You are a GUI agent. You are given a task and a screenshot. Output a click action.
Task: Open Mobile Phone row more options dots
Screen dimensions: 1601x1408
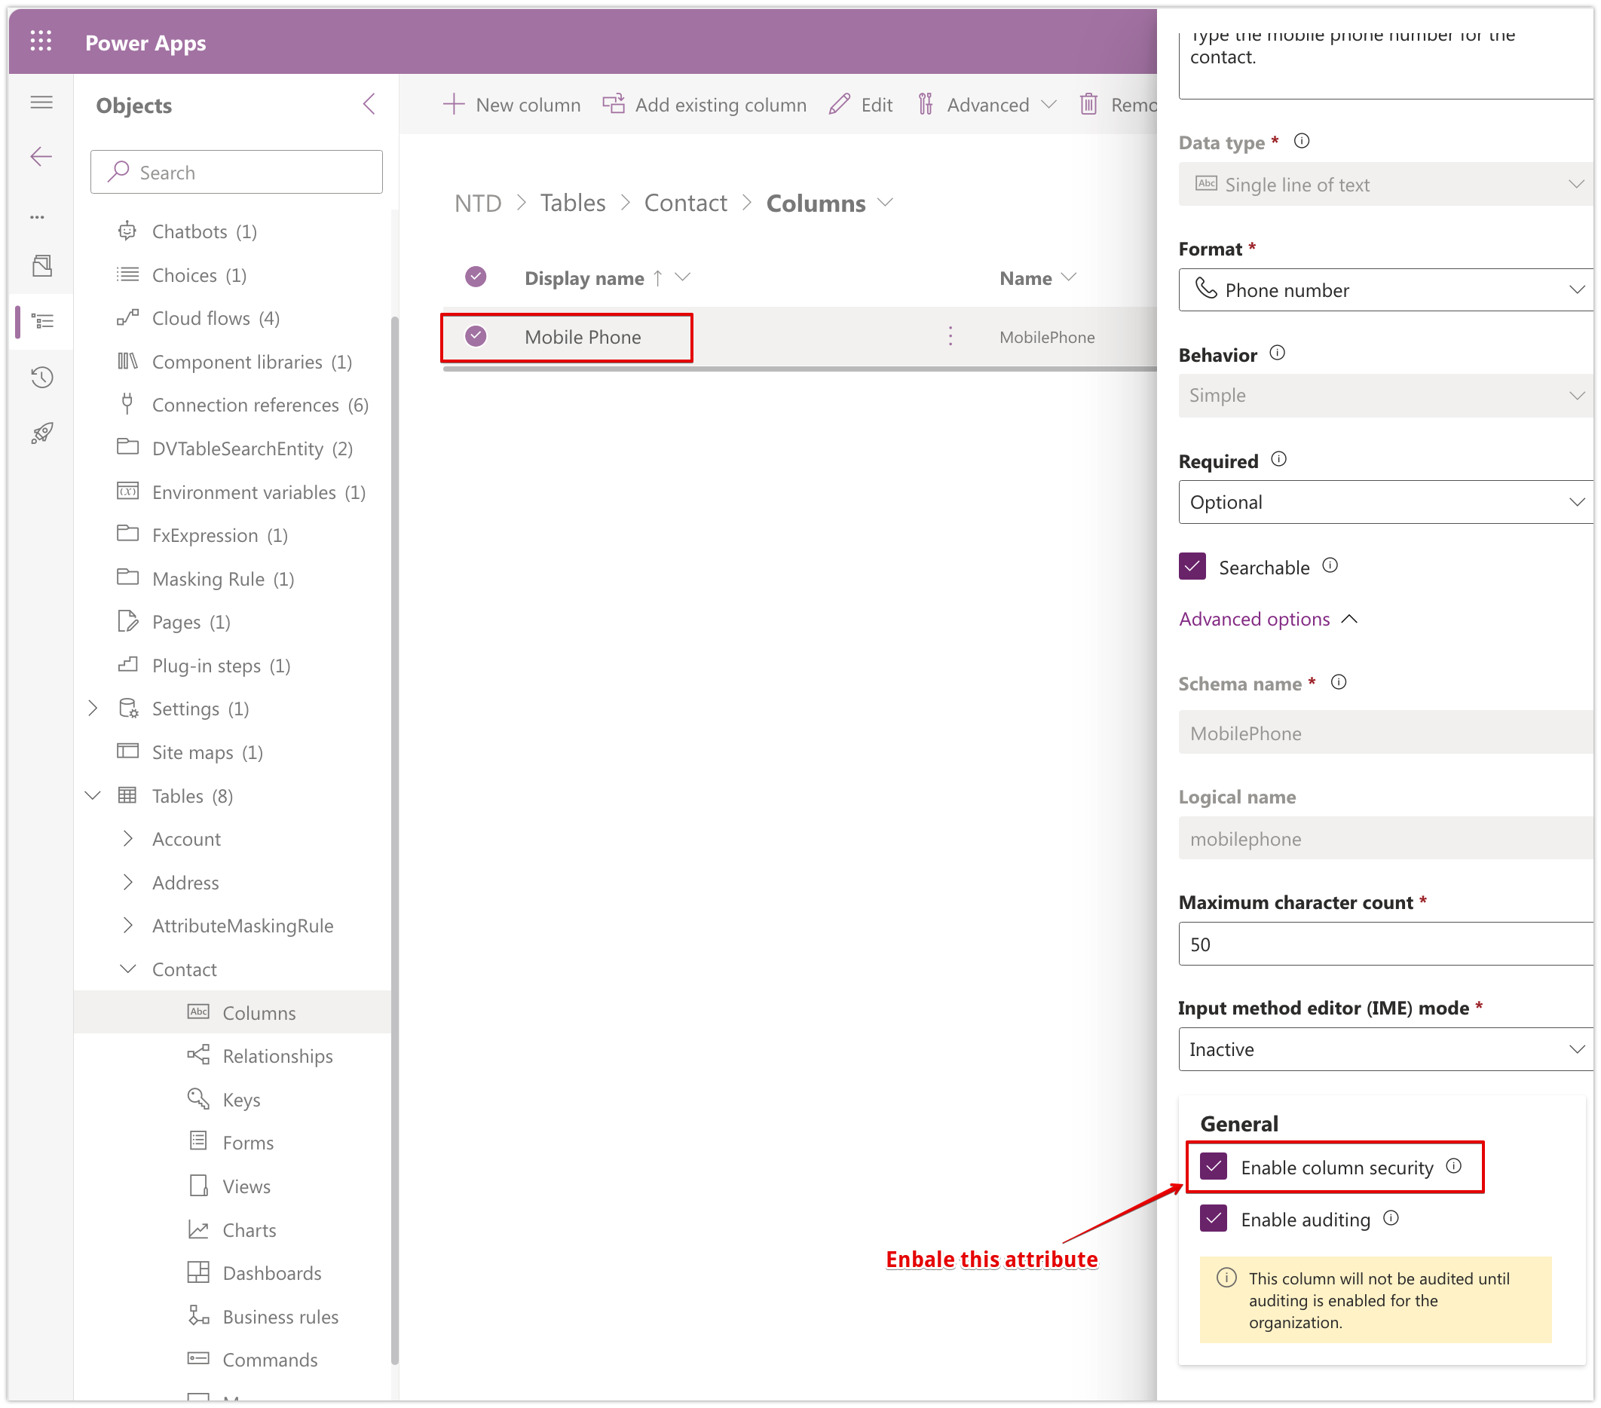coord(950,337)
